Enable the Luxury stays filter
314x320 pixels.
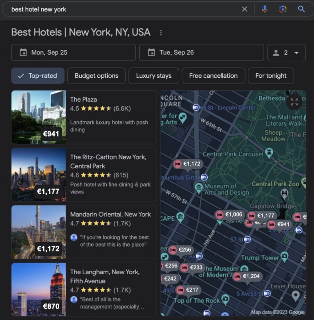point(154,76)
